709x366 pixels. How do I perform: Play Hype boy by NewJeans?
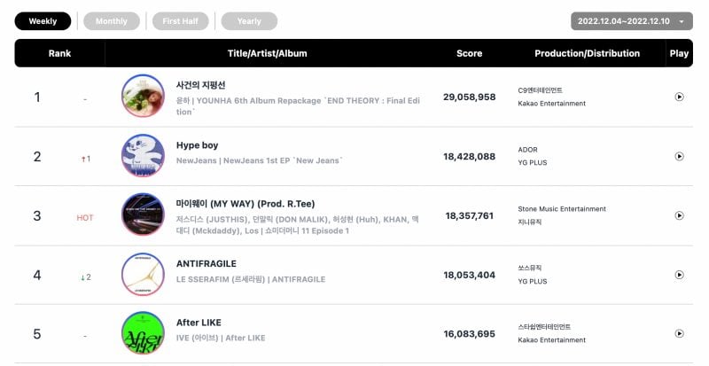pyautogui.click(x=679, y=156)
